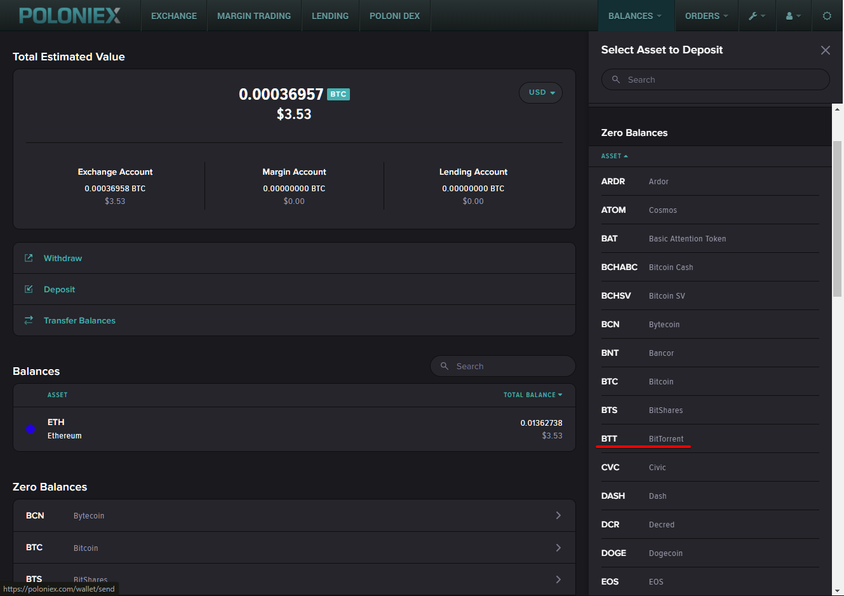Select ARDR Ardor for deposit
Viewport: 844px width, 596px height.
tap(710, 181)
